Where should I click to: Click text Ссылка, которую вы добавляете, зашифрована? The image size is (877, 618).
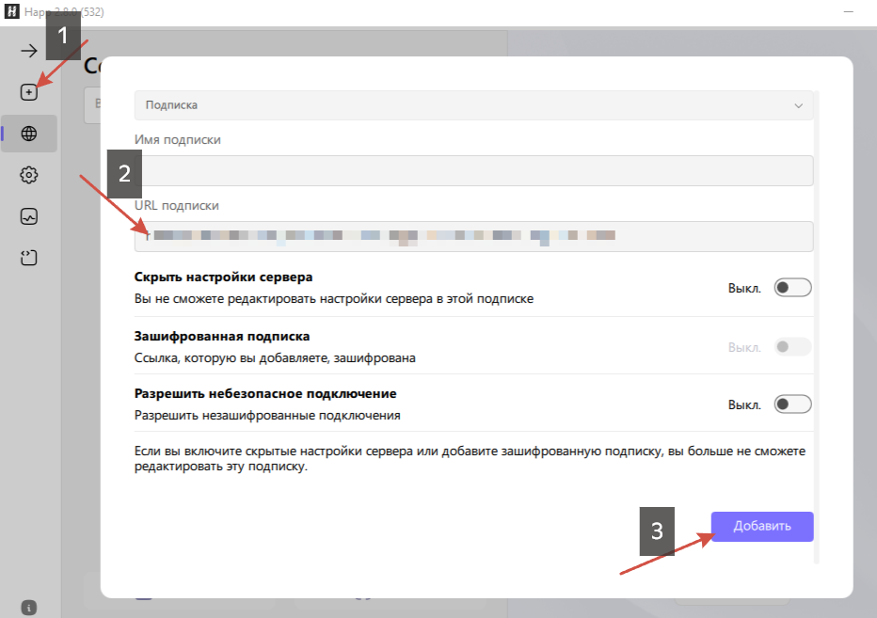[x=275, y=358]
